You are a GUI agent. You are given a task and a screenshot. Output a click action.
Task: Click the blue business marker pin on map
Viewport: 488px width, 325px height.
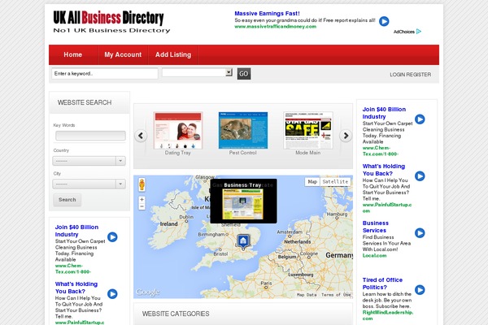(x=243, y=241)
